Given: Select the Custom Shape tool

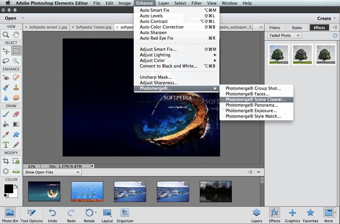Looking at the screenshot, I should point(16,134).
